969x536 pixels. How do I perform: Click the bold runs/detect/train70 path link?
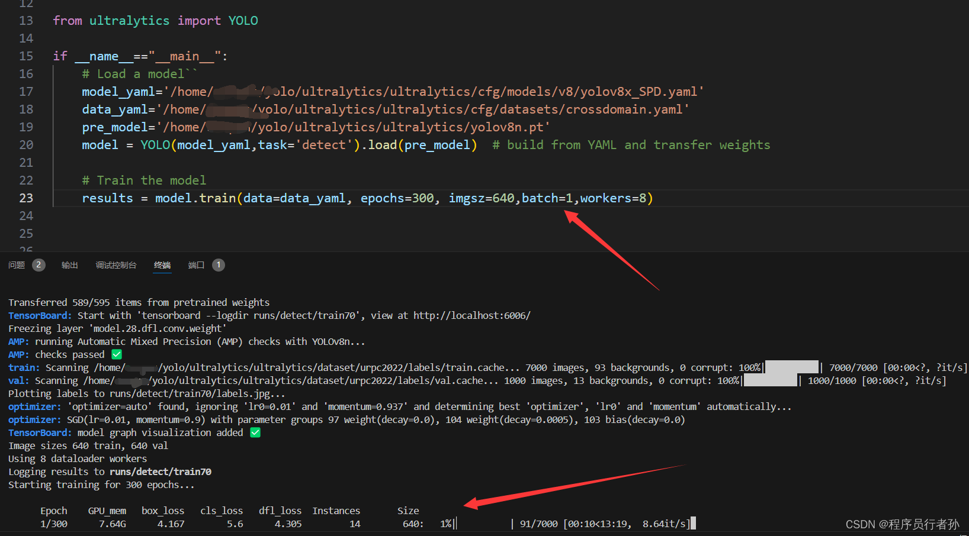tap(160, 472)
